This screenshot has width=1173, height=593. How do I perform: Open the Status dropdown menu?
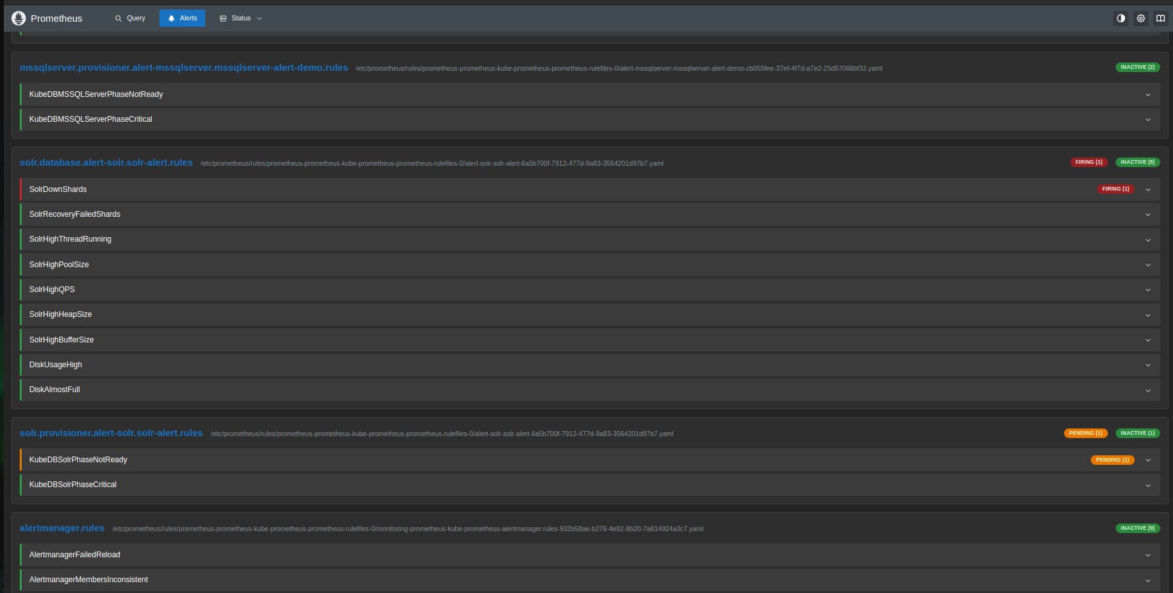click(241, 18)
